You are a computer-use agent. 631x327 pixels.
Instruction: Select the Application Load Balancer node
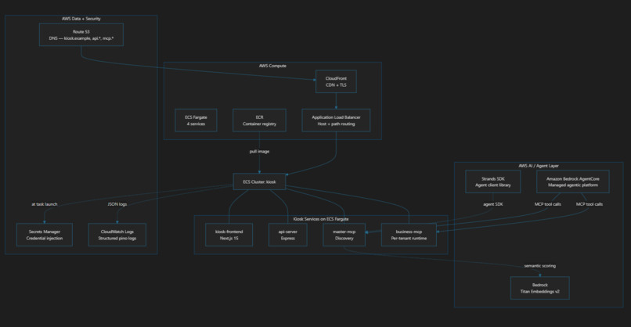coord(336,120)
